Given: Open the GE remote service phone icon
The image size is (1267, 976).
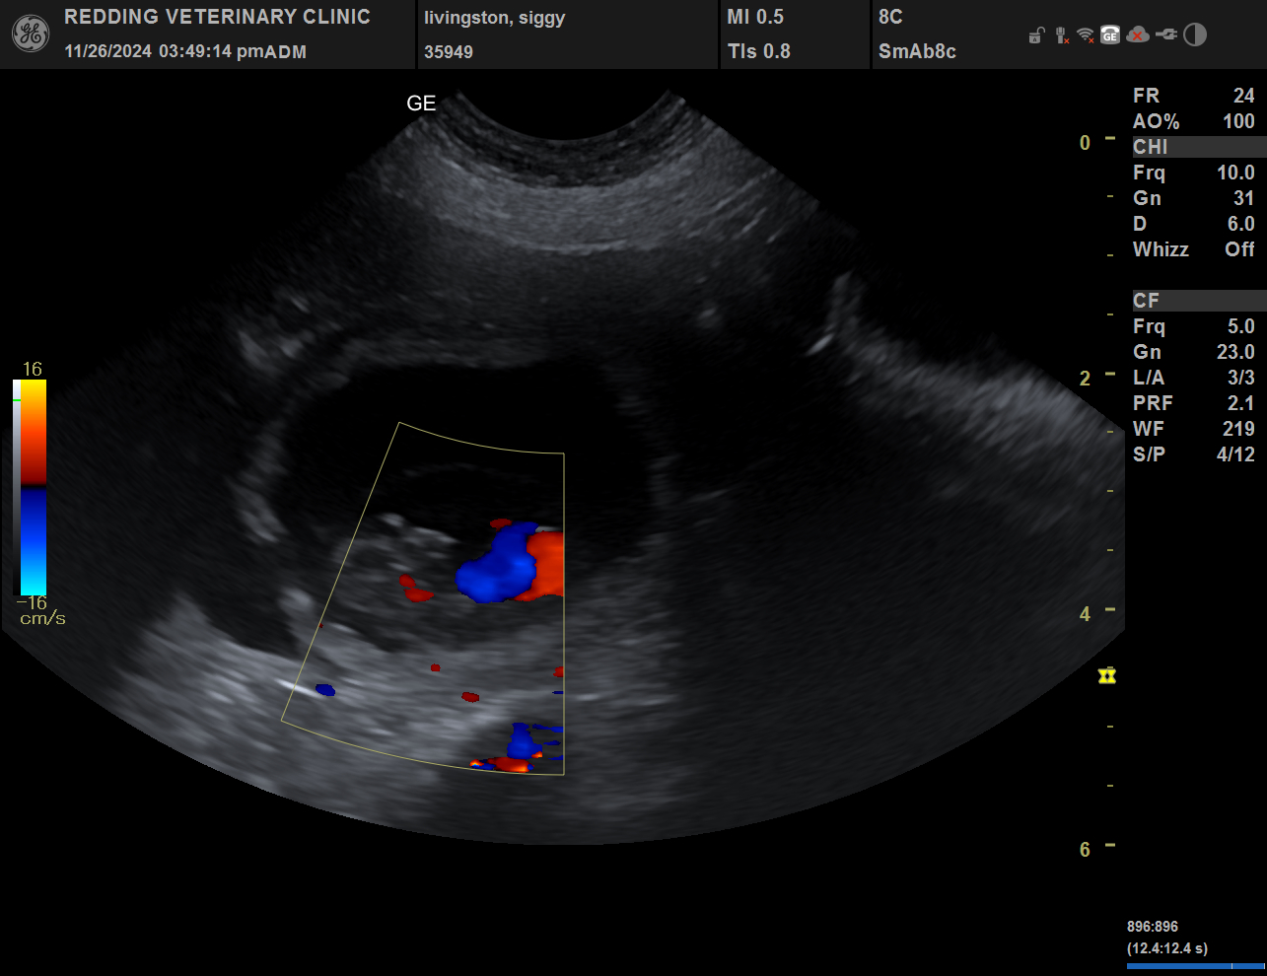Looking at the screenshot, I should [1110, 35].
